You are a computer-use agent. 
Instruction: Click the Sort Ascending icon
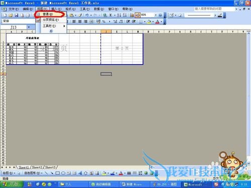pyautogui.click(x=119, y=15)
